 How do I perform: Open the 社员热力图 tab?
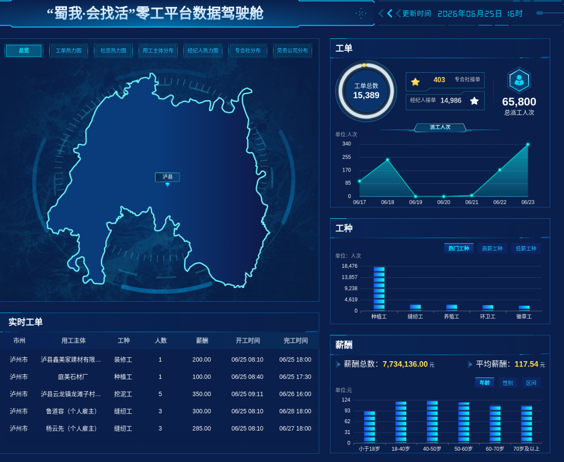[113, 50]
